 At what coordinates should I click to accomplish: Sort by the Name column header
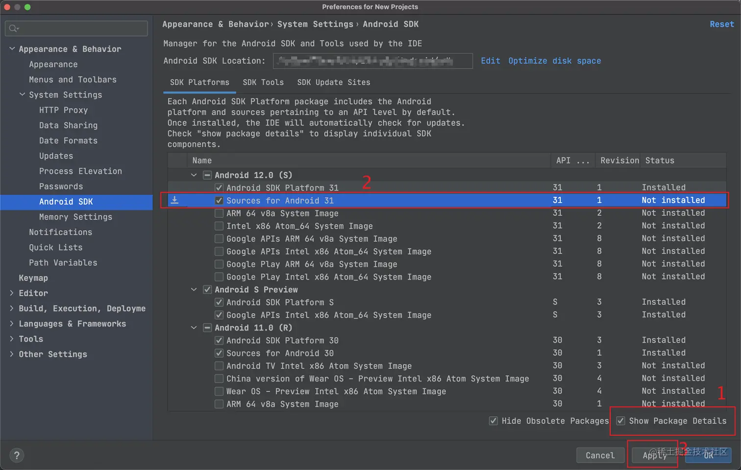click(369, 160)
